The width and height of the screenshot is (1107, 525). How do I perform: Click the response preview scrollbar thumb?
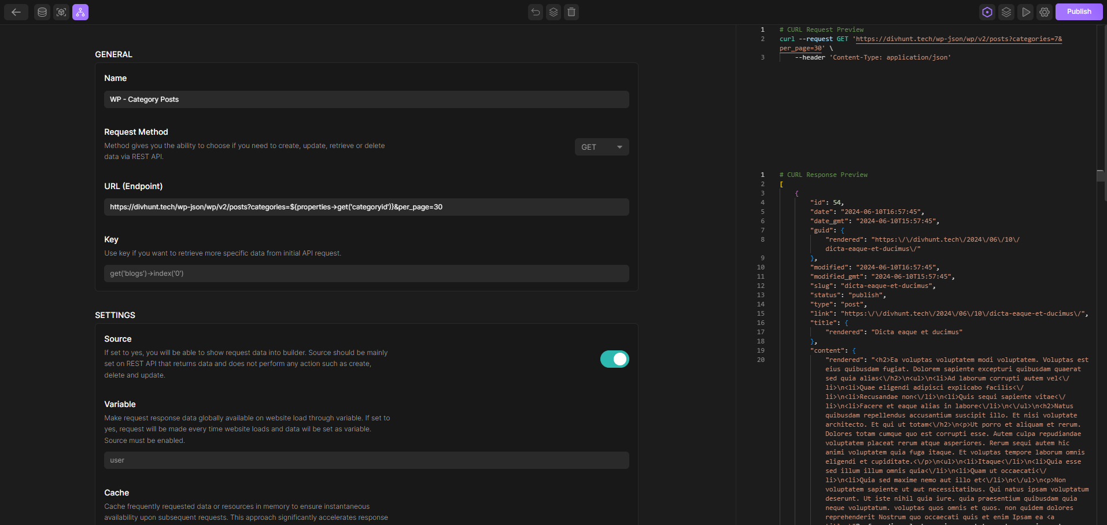(x=1101, y=176)
